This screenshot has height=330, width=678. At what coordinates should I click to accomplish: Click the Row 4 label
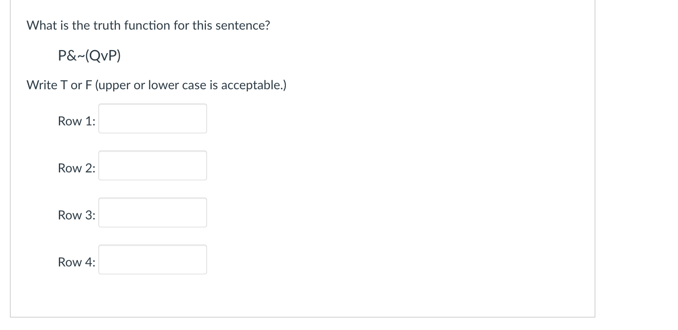[x=76, y=262]
